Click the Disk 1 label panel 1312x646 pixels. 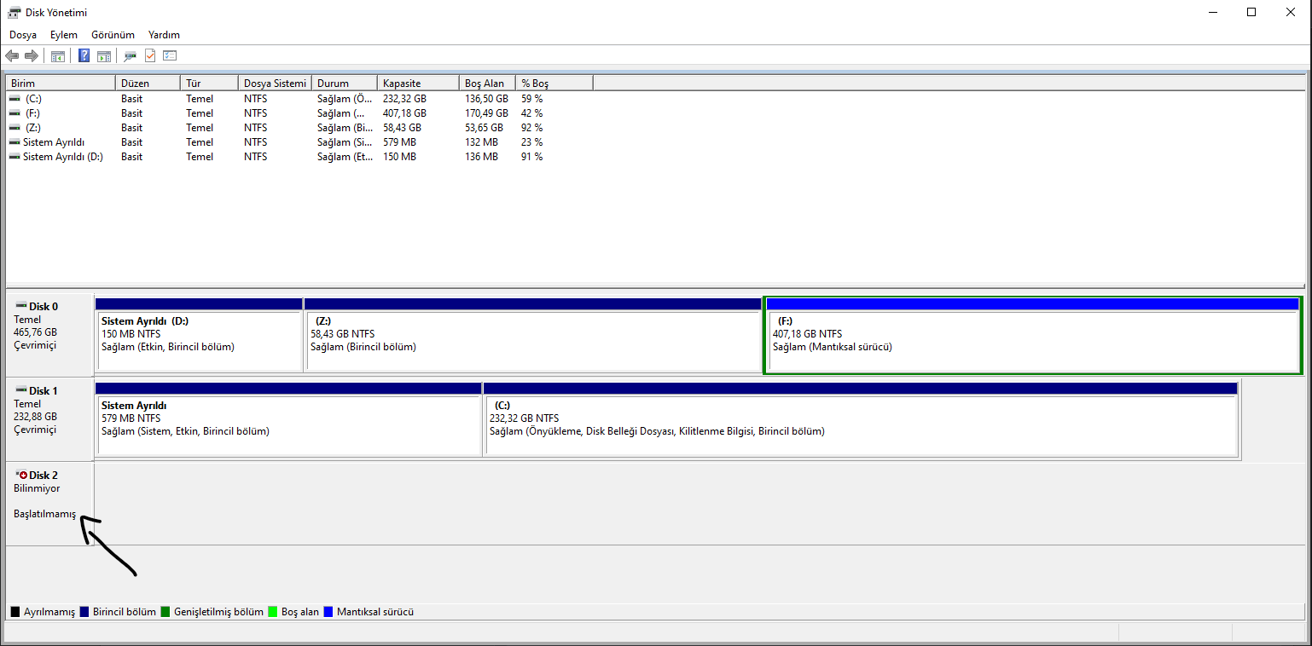click(49, 419)
